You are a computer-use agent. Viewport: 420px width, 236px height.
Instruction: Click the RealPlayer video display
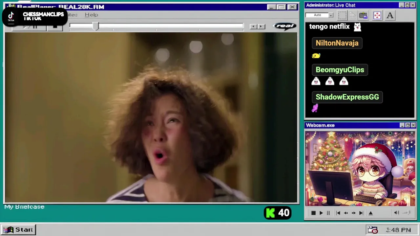point(151,117)
